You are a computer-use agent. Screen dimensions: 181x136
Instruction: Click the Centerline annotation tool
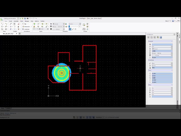(x=26, y=29)
